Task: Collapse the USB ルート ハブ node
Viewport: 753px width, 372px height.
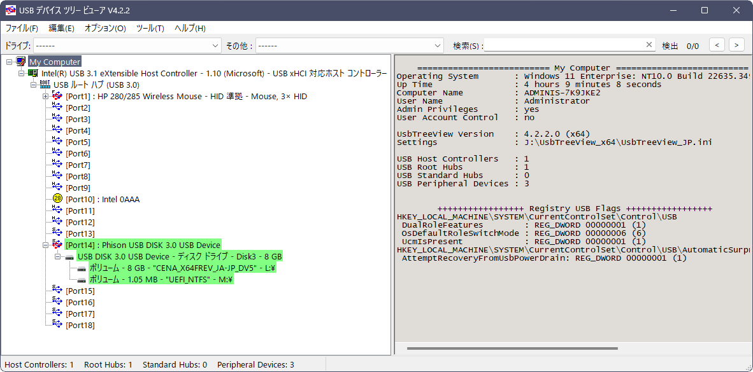Action: click(34, 85)
